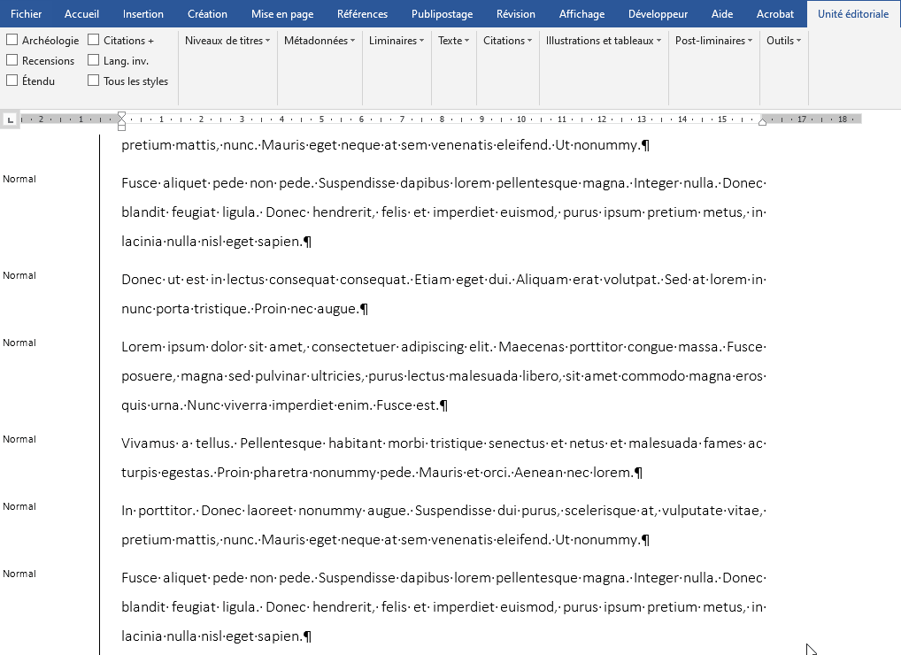Open the Aide tab
The height and width of the screenshot is (655, 901).
[x=721, y=14]
